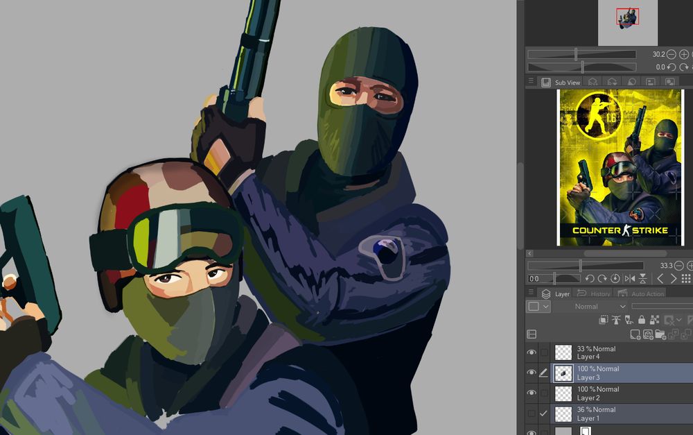Open the mask enable dropdown arrow

coord(679,320)
